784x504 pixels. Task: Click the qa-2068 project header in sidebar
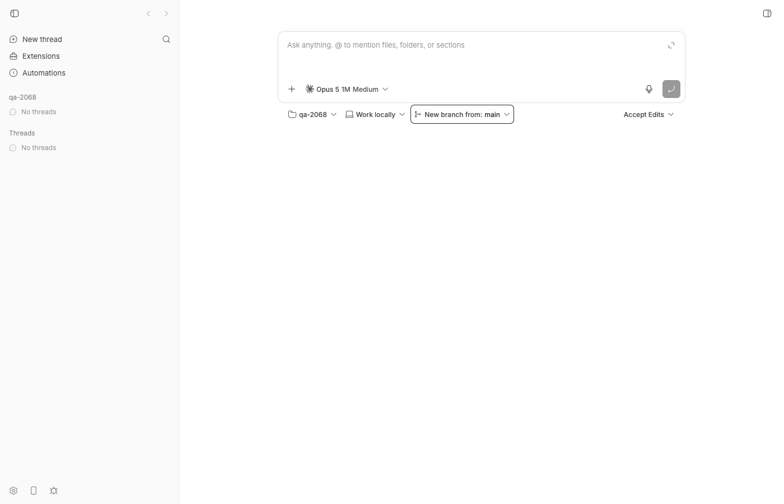(x=22, y=97)
